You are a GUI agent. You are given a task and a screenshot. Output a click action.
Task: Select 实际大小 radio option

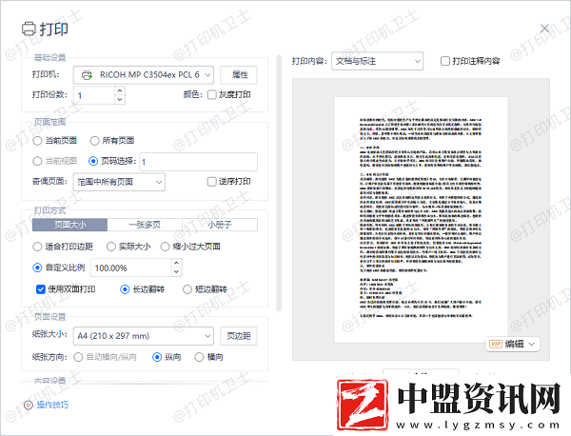point(111,247)
